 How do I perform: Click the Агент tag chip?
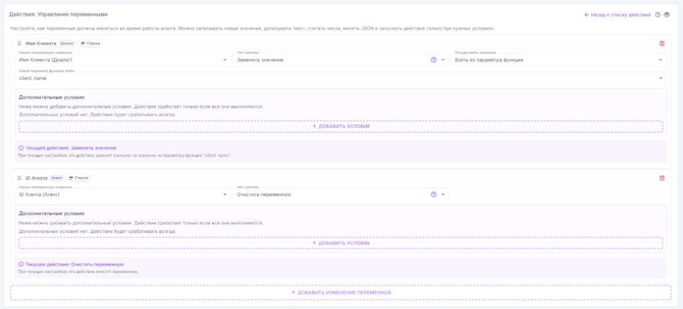click(x=57, y=178)
